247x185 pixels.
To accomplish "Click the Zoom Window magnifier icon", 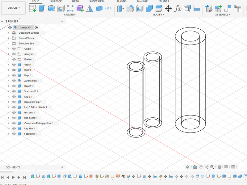I will point(212,167).
